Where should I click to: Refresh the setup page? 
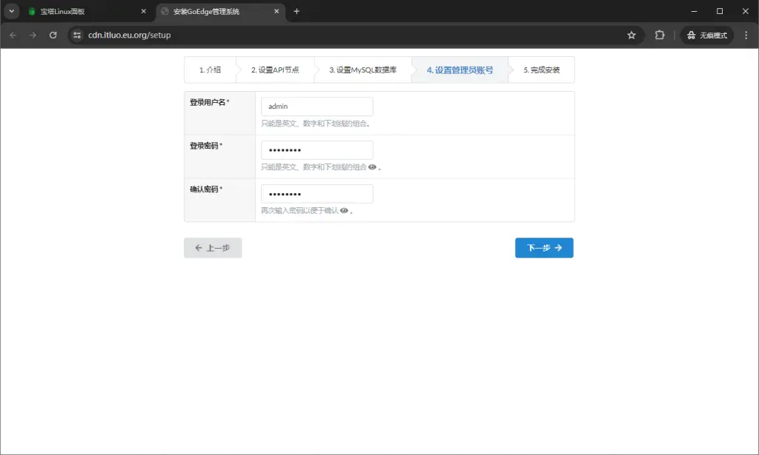pyautogui.click(x=50, y=34)
